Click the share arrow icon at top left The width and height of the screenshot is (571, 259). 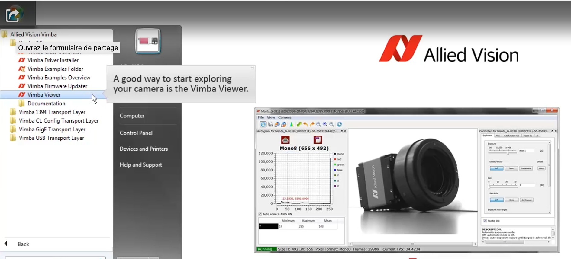(13, 14)
